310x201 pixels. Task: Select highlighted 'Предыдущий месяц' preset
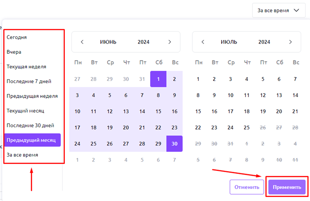pyautogui.click(x=32, y=140)
